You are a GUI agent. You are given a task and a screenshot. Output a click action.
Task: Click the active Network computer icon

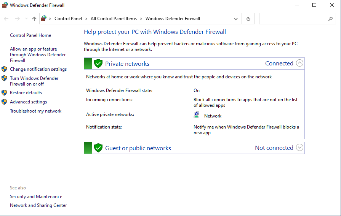197,115
